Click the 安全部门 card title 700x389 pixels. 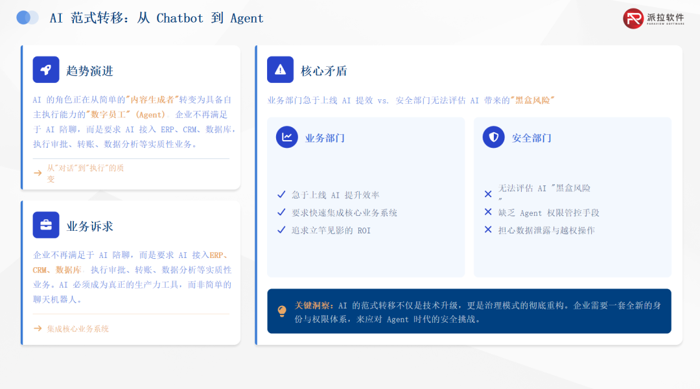coord(531,138)
